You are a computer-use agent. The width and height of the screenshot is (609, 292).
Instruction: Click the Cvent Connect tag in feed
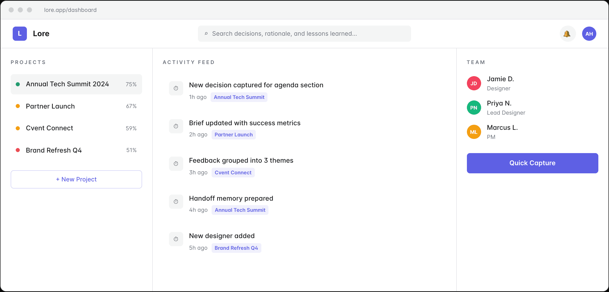click(233, 173)
